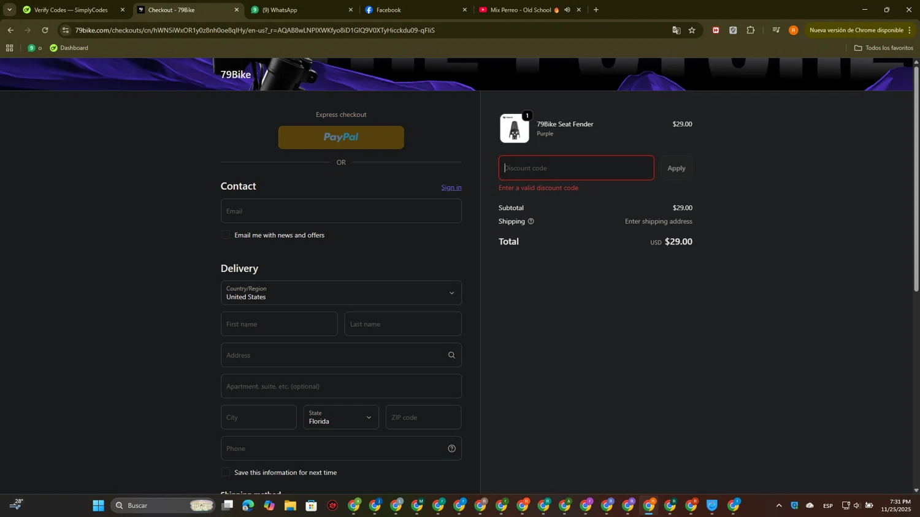Click the taskbar Buscar search box
Image resolution: width=920 pixels, height=517 pixels.
[x=163, y=505]
